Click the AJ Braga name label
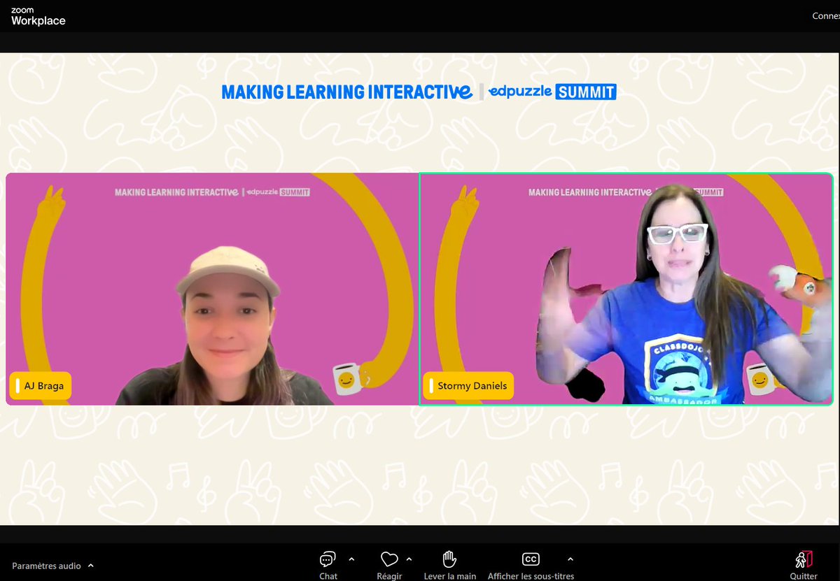Image resolution: width=840 pixels, height=581 pixels. click(x=41, y=386)
